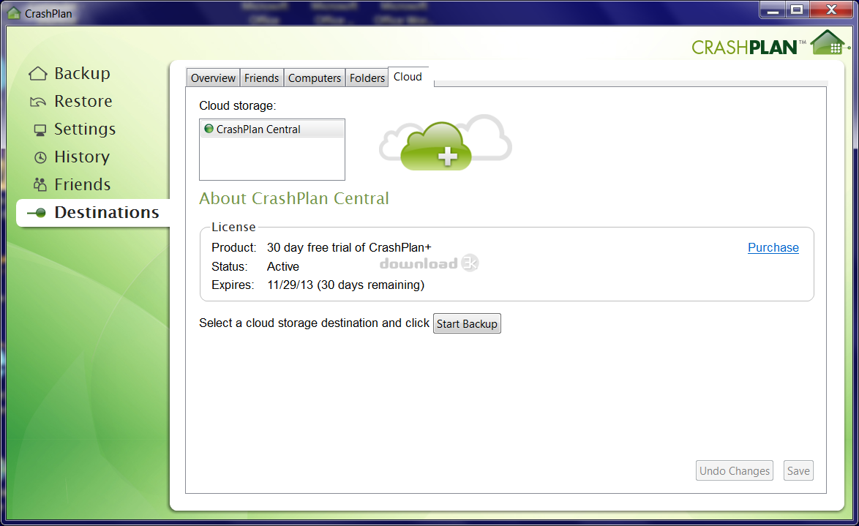Click the Restore icon in sidebar

[38, 102]
